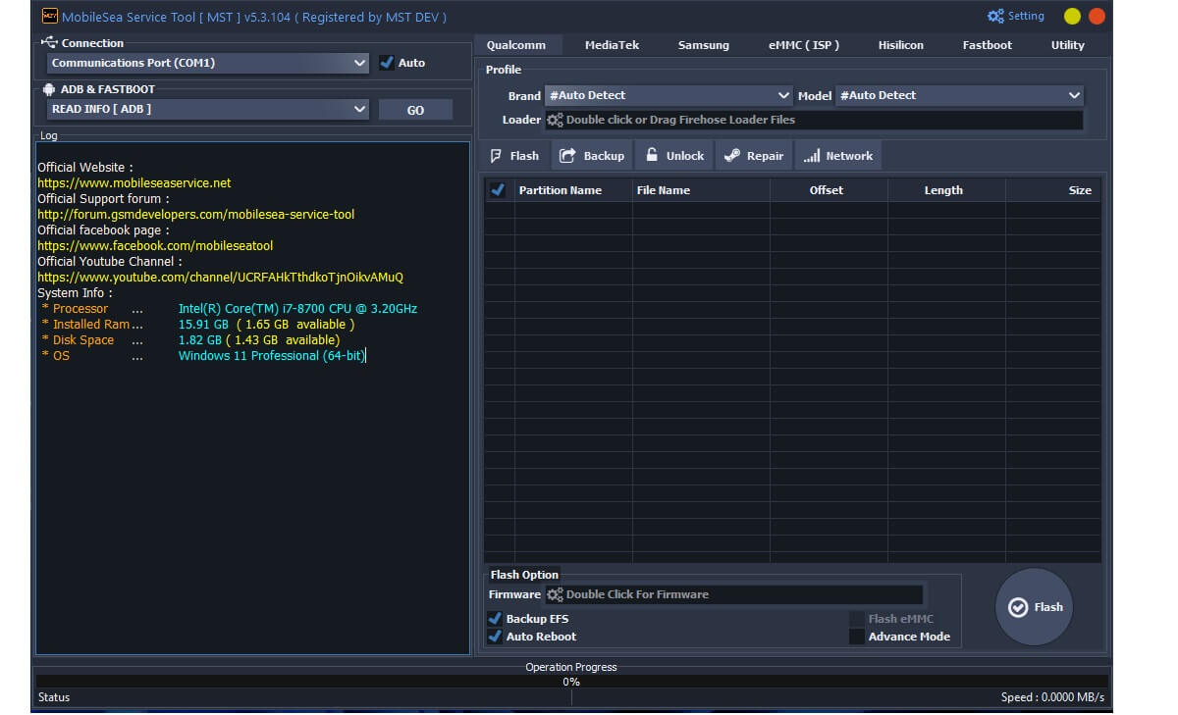
Task: Switch to the MediaTek tab
Action: (612, 45)
